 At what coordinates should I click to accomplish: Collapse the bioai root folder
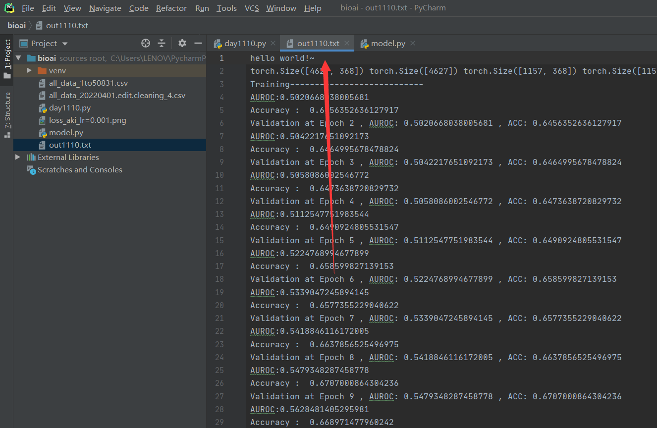pos(18,58)
